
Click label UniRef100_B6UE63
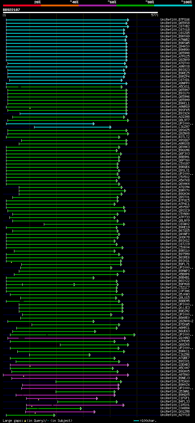click(x=175, y=331)
